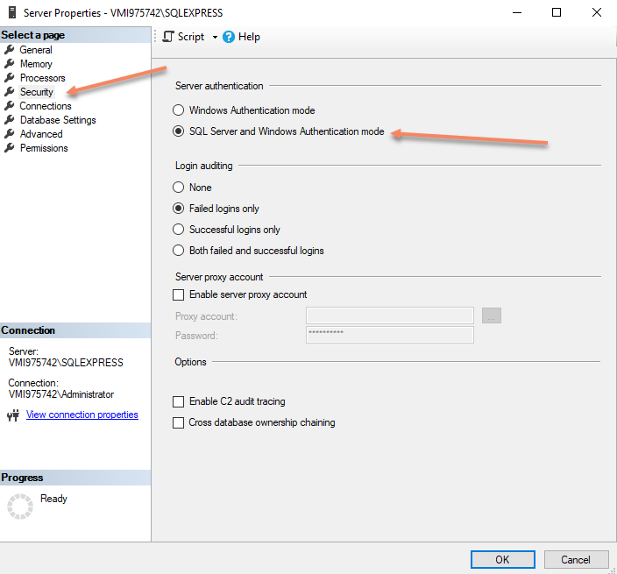
Task: Confirm with the OK button
Action: 502,559
